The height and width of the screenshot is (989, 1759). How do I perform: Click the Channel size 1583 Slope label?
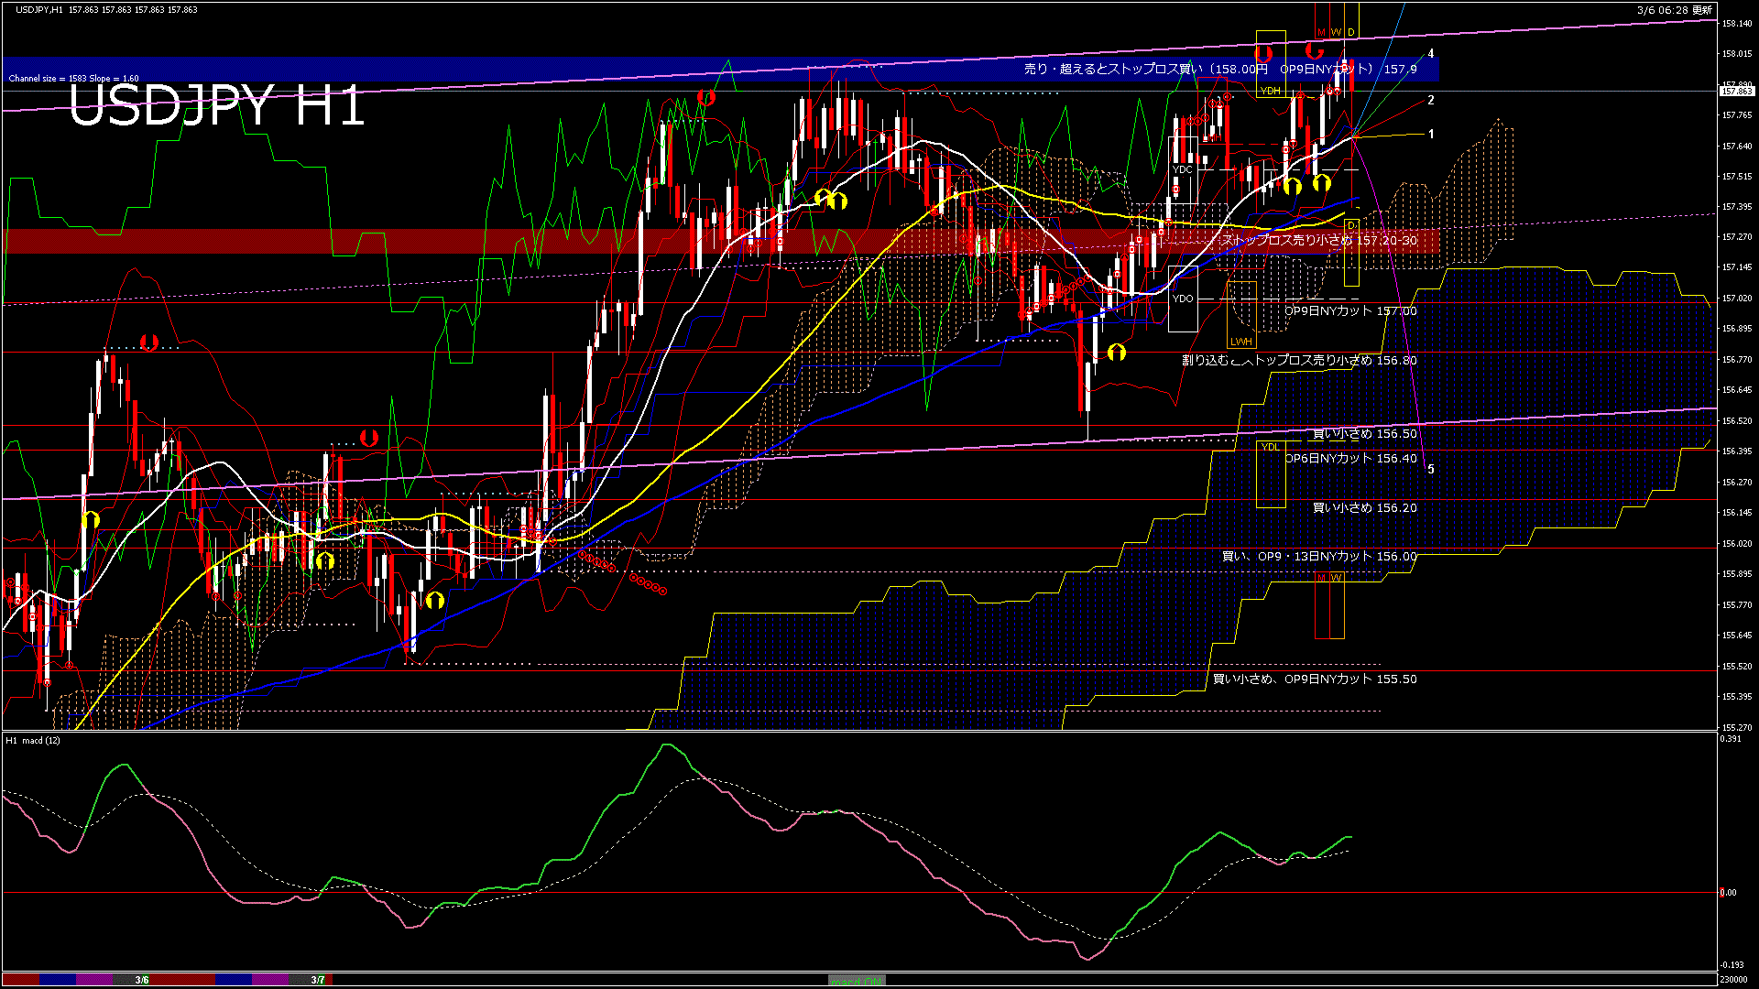click(x=73, y=79)
